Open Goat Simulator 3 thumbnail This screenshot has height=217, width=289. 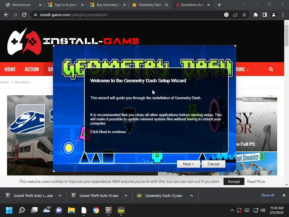click(x=257, y=164)
